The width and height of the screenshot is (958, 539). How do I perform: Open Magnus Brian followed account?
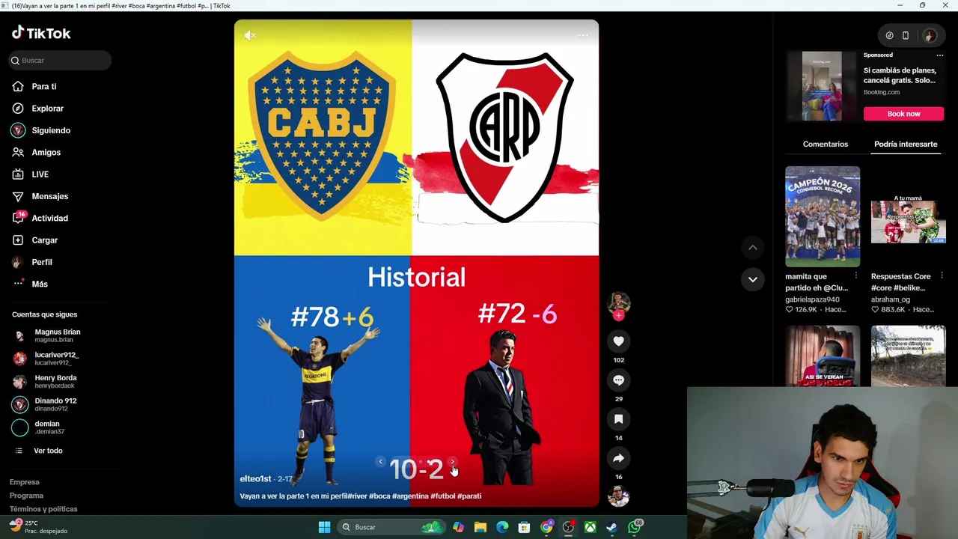click(47, 335)
